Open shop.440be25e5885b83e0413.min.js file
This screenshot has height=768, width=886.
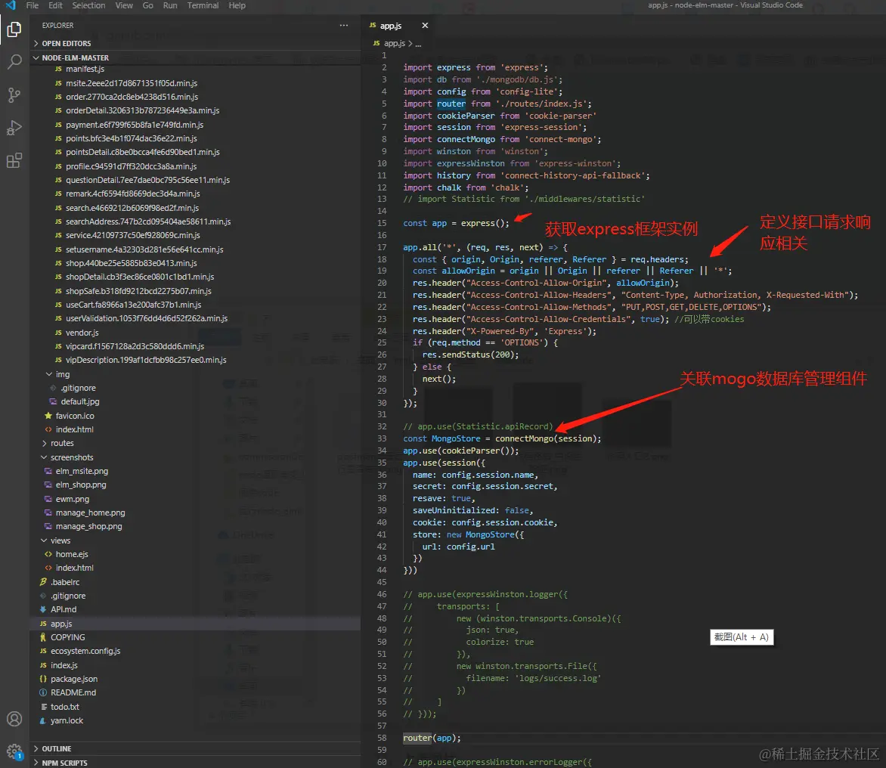point(131,263)
